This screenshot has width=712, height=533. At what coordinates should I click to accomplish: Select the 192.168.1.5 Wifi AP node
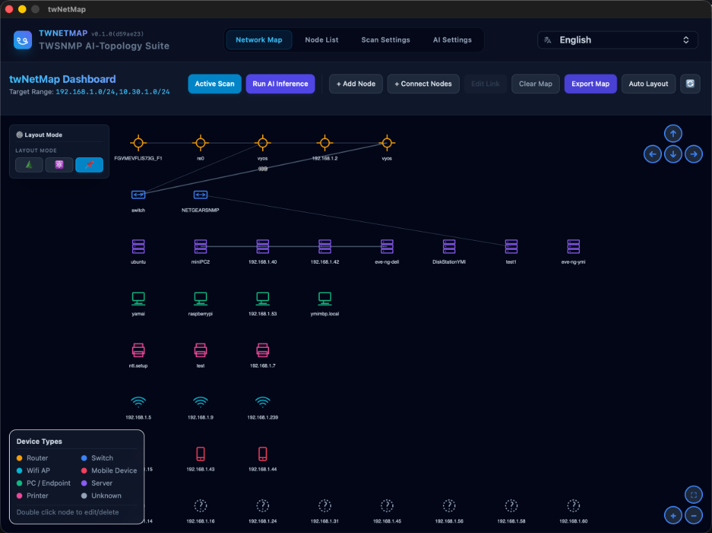pos(138,402)
